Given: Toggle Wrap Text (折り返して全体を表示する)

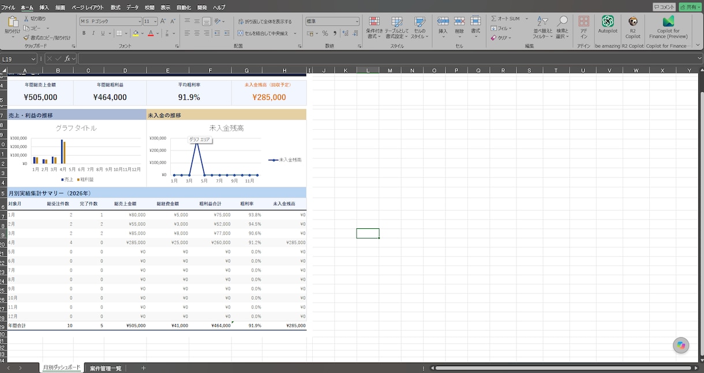Looking at the screenshot, I should click(x=265, y=21).
